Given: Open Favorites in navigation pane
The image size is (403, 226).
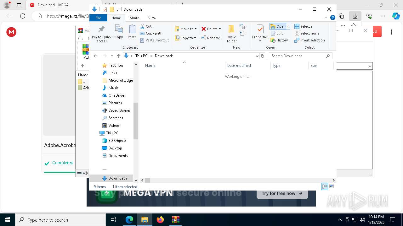Looking at the screenshot, I should coord(113,65).
